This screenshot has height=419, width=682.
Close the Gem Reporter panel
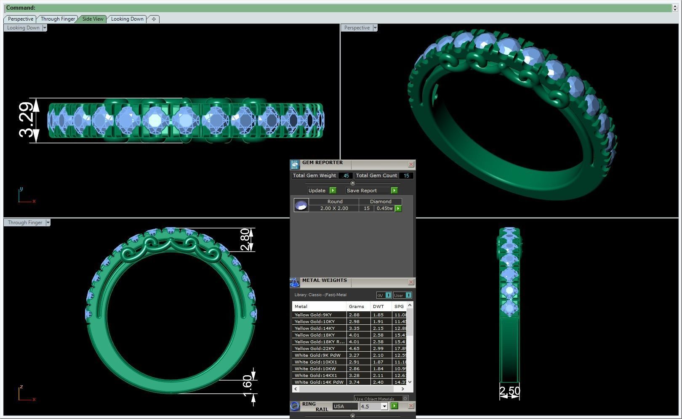pyautogui.click(x=411, y=164)
